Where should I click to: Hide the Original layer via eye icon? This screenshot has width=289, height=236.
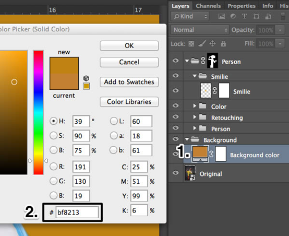pos(176,173)
